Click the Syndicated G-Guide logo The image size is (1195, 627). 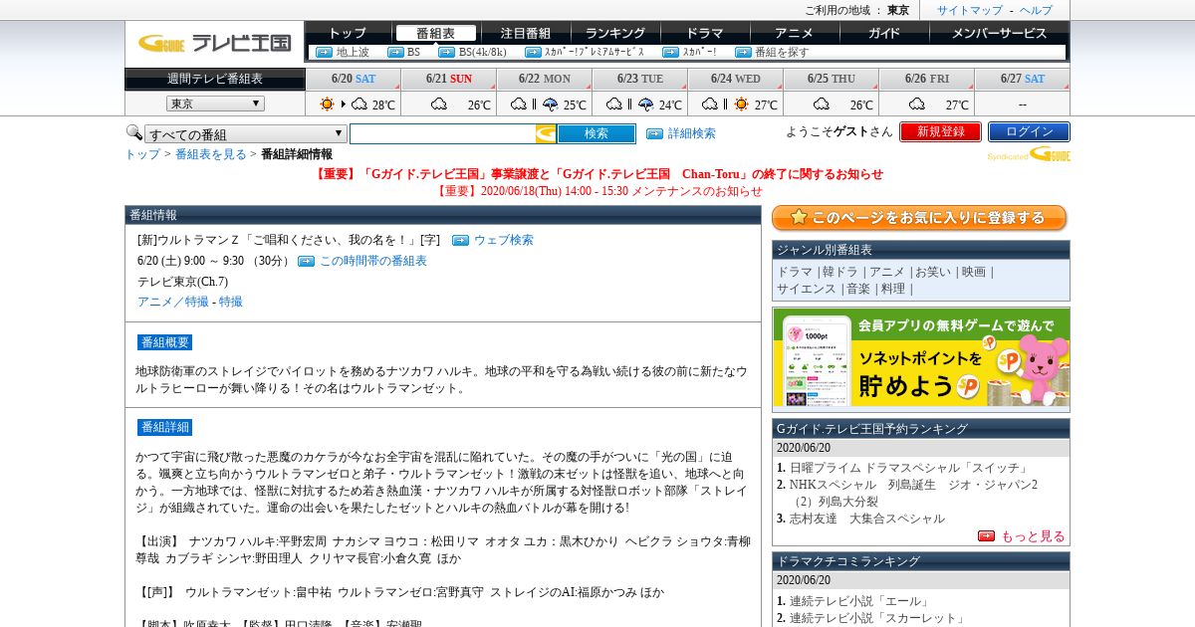point(1029,154)
